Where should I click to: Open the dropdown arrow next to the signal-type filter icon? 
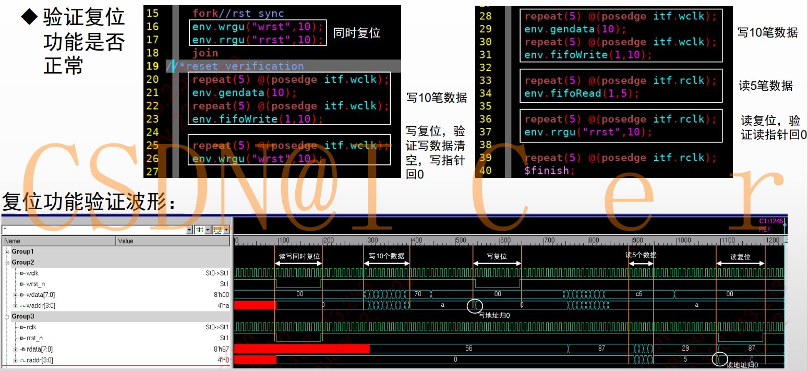click(x=208, y=230)
